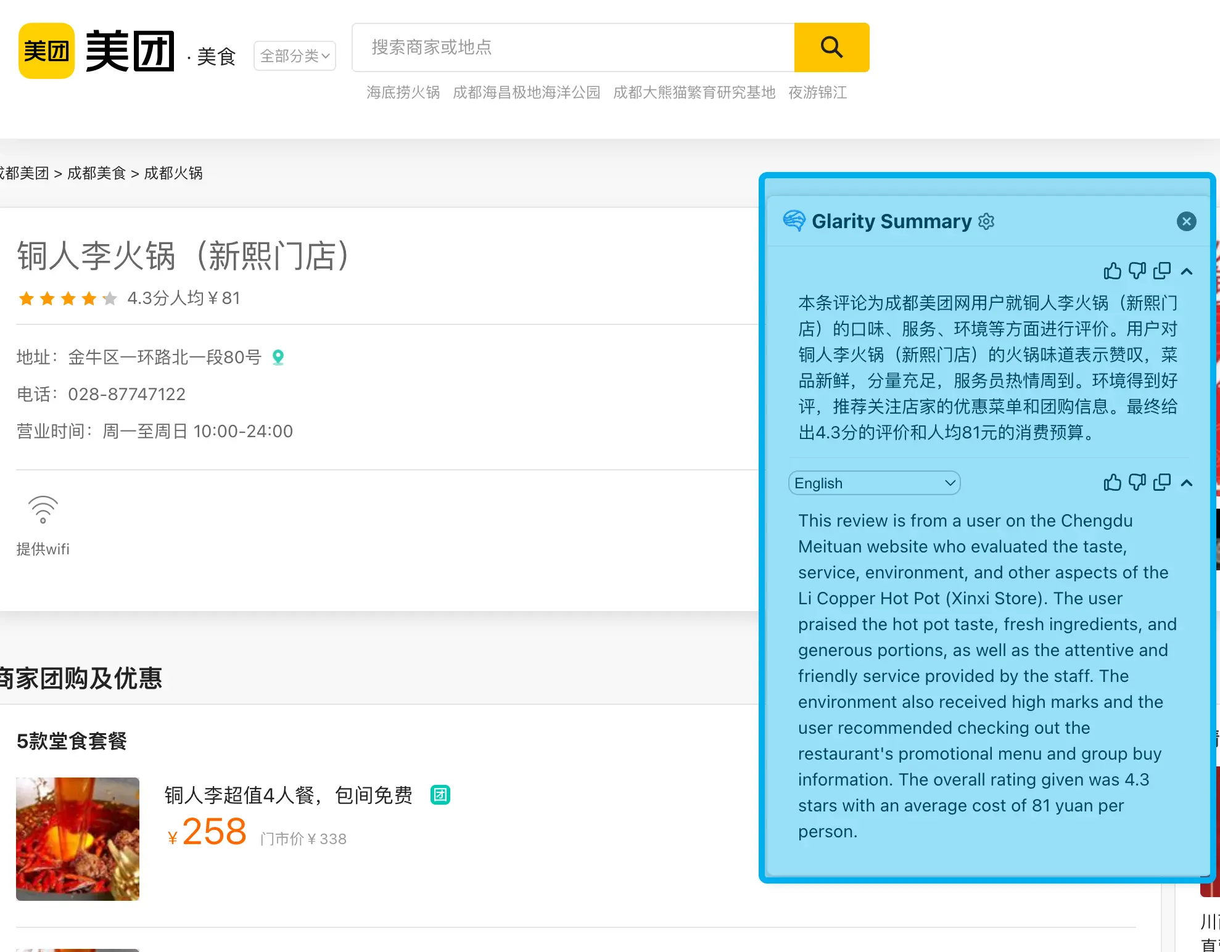
Task: Open Glarity Summary settings gear
Action: pos(986,221)
